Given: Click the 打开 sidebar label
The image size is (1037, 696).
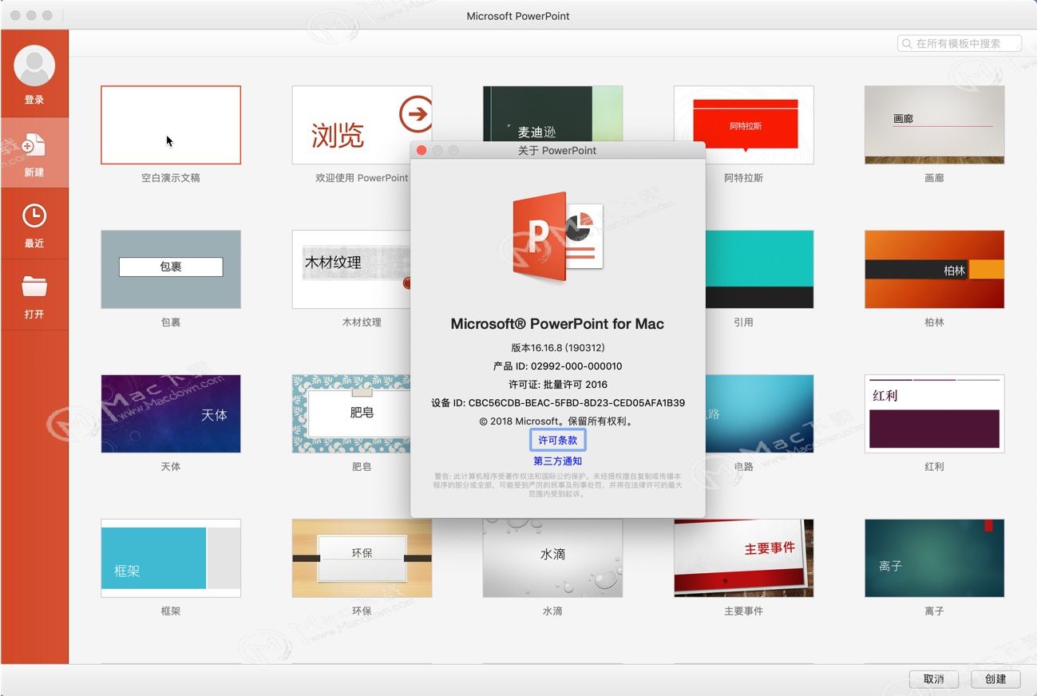Looking at the screenshot, I should click(x=34, y=314).
